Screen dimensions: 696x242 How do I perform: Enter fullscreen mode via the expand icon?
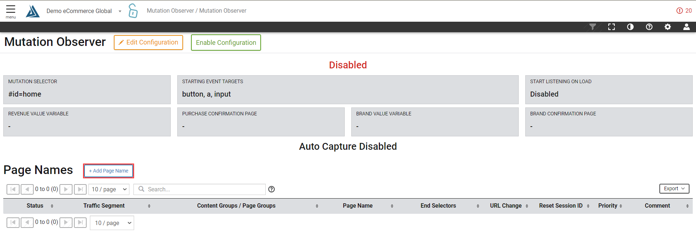612,27
